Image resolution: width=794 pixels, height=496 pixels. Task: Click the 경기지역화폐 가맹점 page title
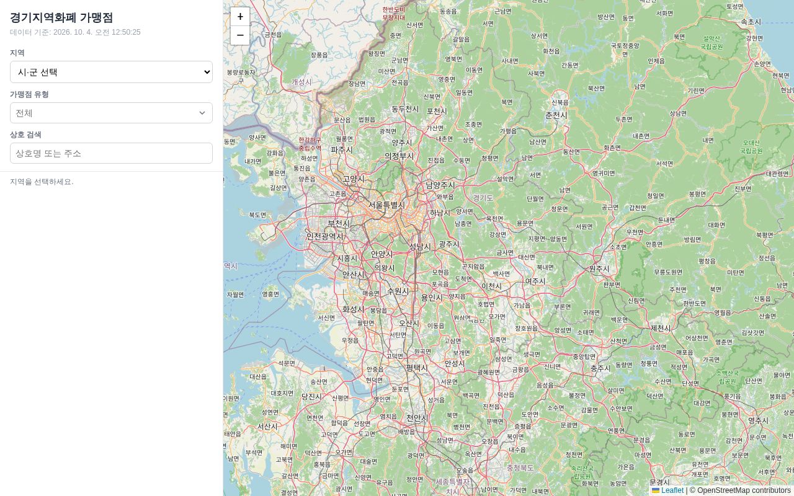61,17
